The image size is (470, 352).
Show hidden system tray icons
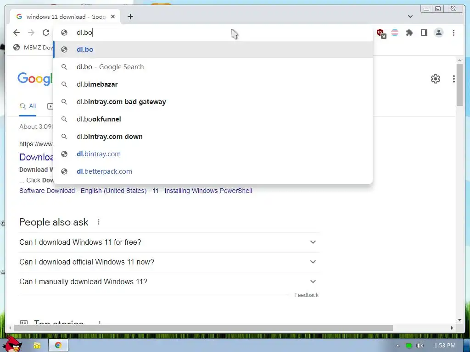coord(397,346)
